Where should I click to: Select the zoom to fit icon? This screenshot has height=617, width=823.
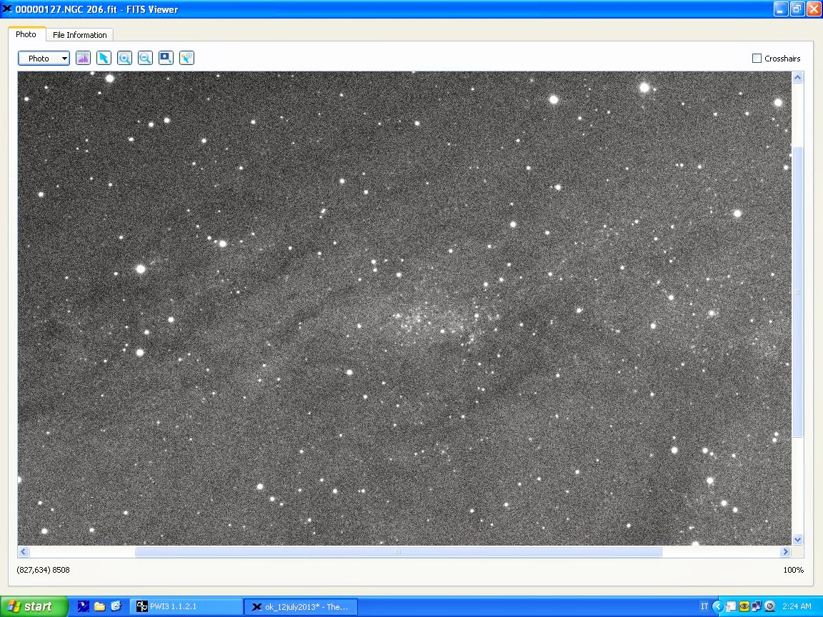coord(166,58)
